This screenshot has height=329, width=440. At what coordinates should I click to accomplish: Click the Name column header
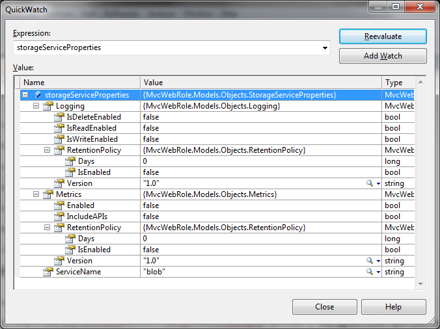click(x=80, y=83)
